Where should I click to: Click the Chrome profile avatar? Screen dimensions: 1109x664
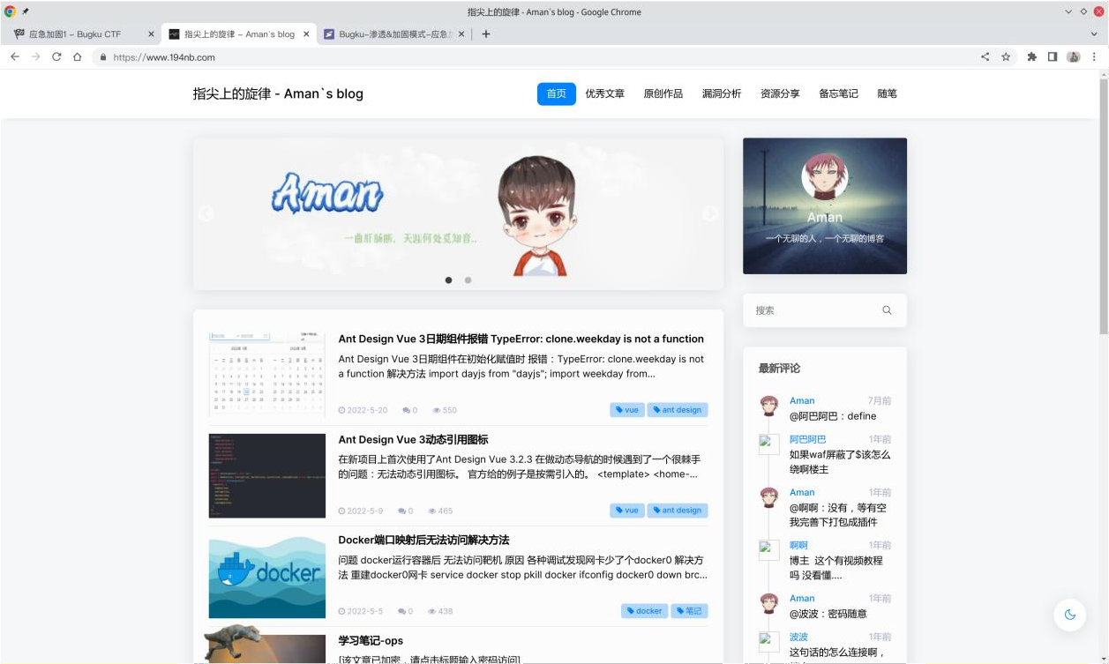tap(1074, 56)
